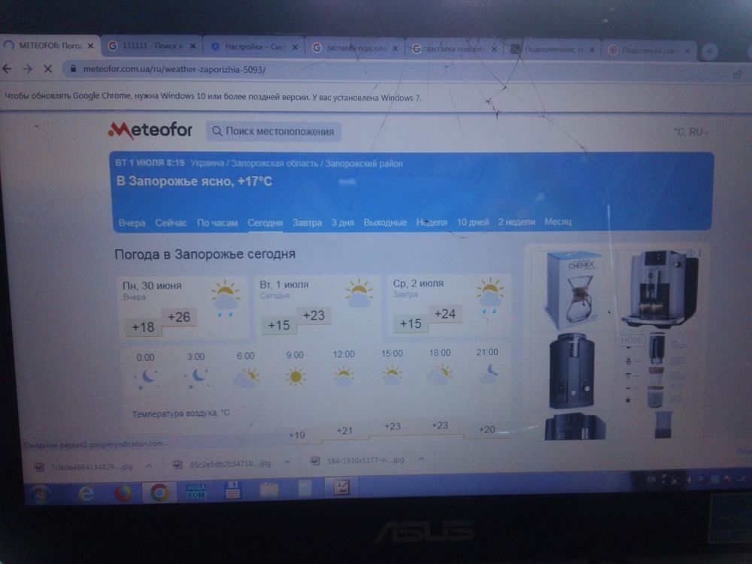Open the notepad taskbar item
The width and height of the screenshot is (752, 564).
click(x=305, y=490)
